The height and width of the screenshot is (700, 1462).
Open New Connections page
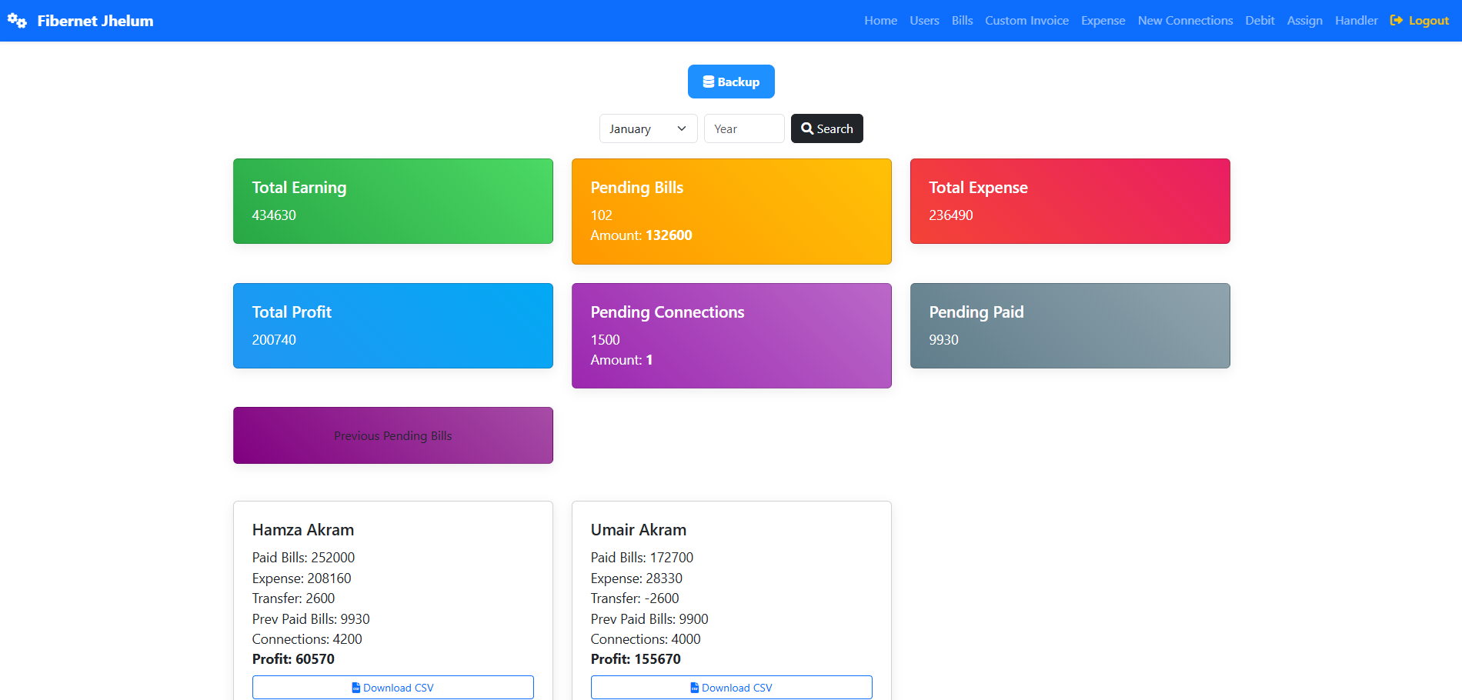coord(1185,21)
